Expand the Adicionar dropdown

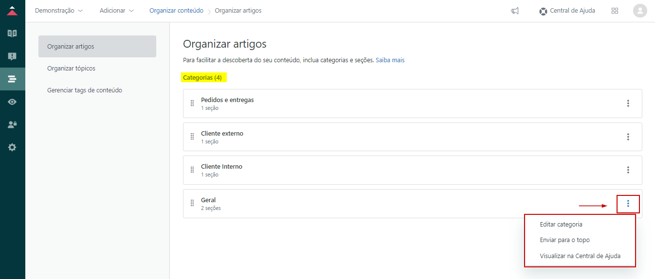116,11
